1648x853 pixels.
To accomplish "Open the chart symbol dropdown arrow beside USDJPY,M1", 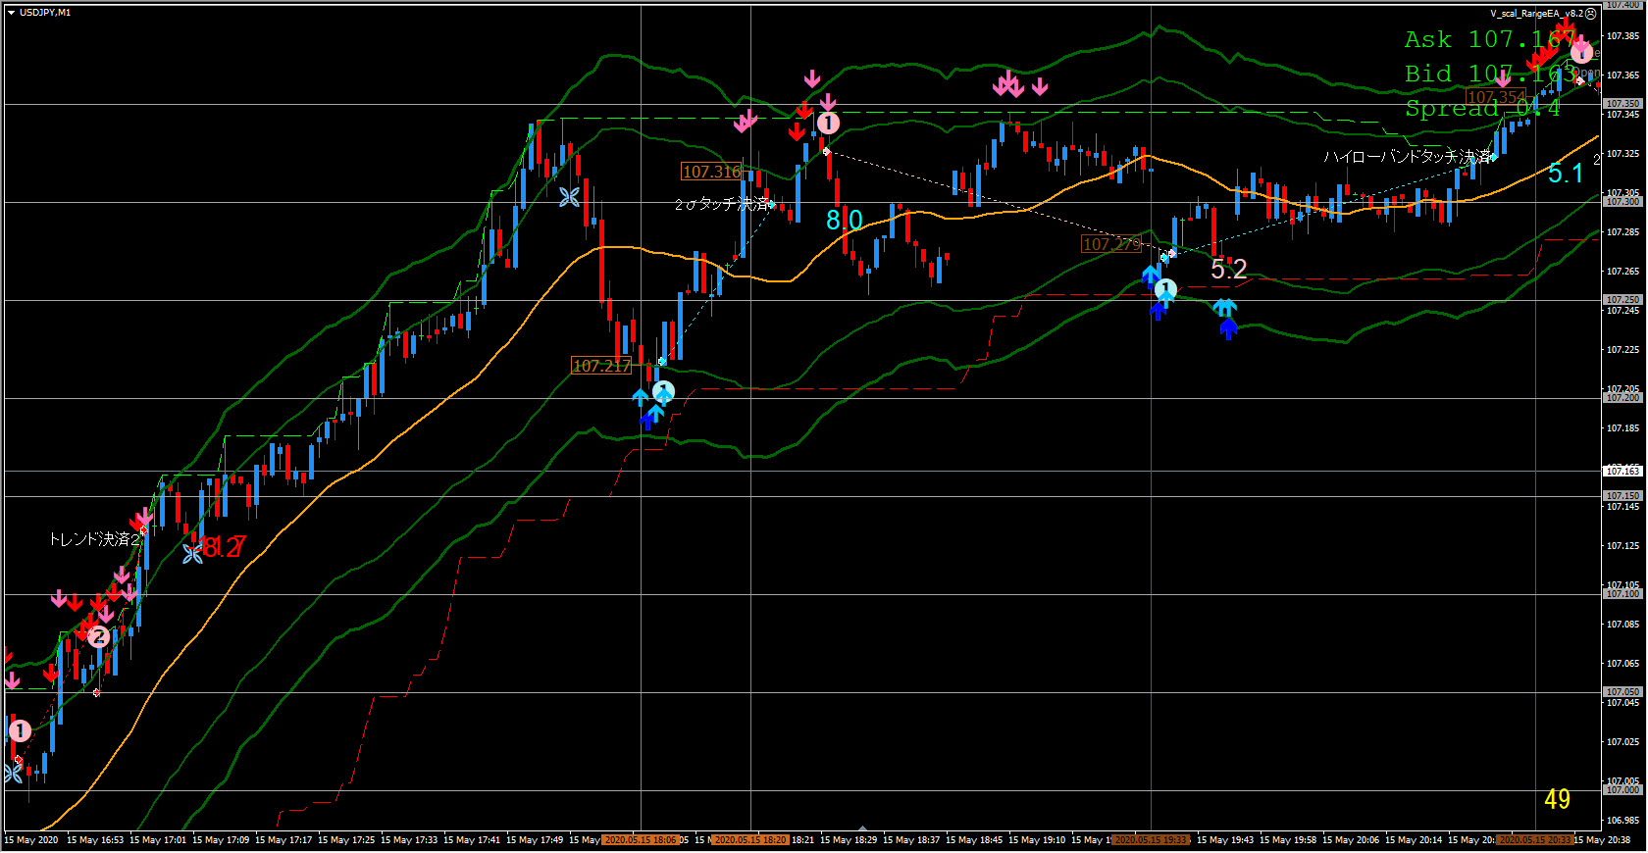I will (x=11, y=13).
